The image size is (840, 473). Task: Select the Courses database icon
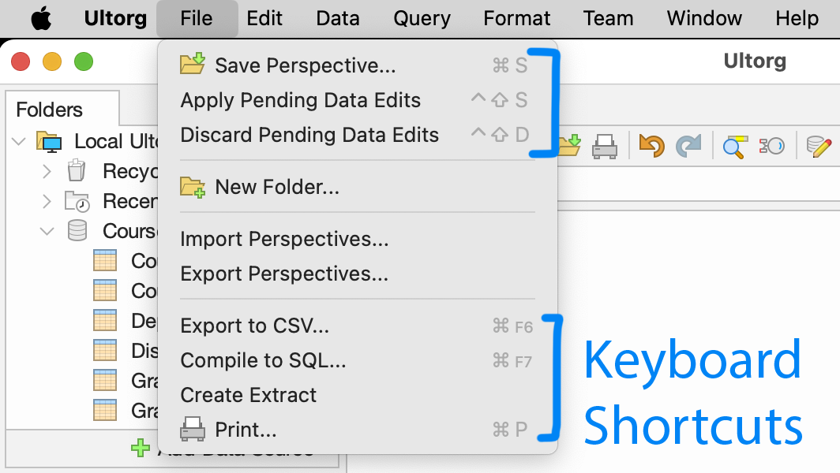click(x=76, y=229)
